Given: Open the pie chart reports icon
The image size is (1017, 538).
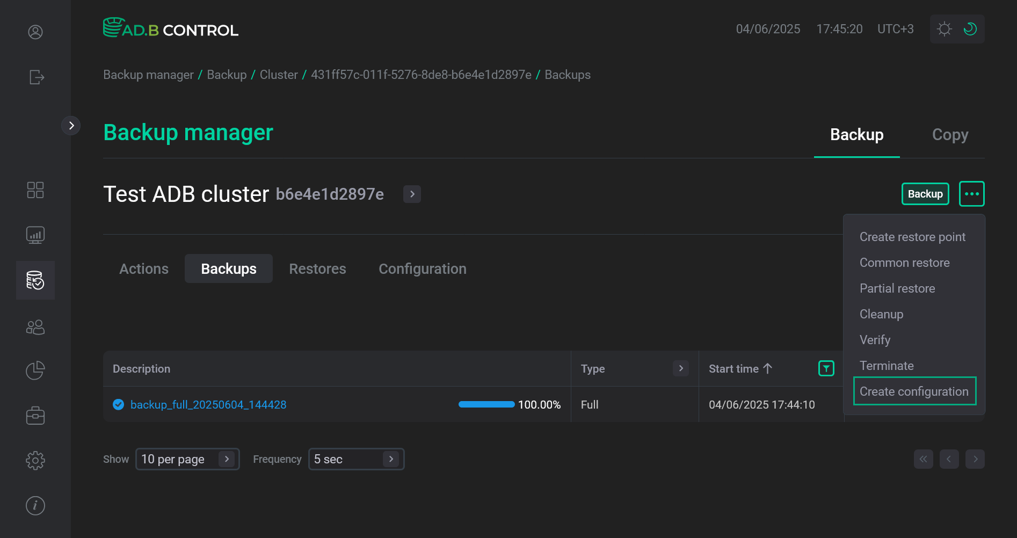Looking at the screenshot, I should (x=35, y=370).
